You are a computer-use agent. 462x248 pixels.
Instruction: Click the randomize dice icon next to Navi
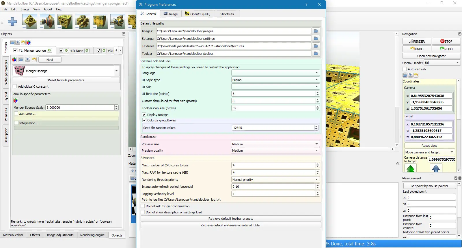(x=14, y=60)
